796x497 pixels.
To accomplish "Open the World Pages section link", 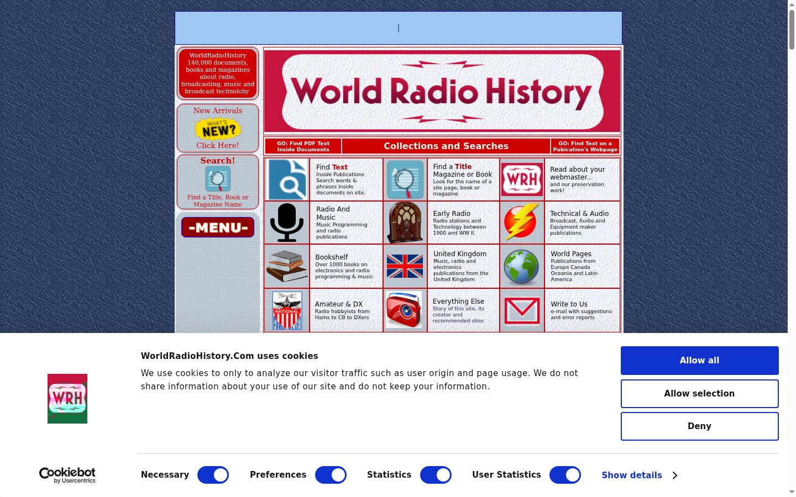I will coord(574,266).
